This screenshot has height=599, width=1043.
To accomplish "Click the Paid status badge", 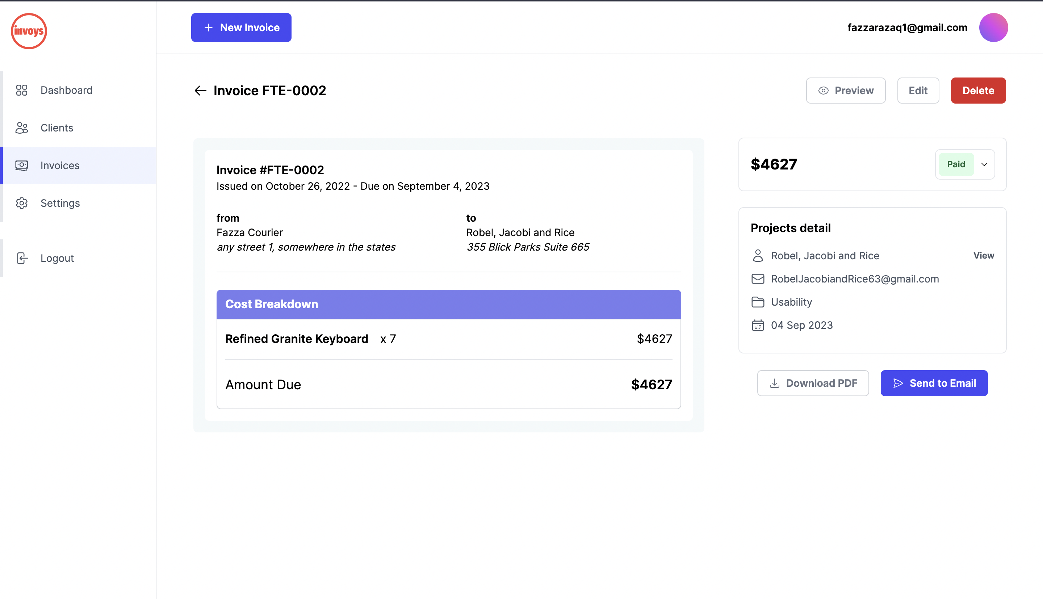I will pos(956,164).
